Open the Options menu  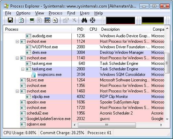23,13
